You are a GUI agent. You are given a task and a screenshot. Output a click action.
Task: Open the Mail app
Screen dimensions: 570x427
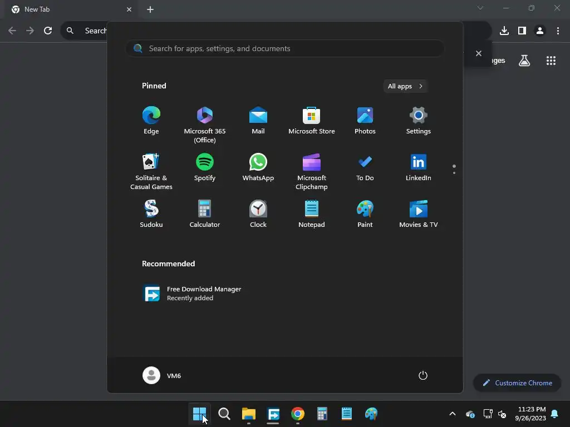pyautogui.click(x=258, y=121)
